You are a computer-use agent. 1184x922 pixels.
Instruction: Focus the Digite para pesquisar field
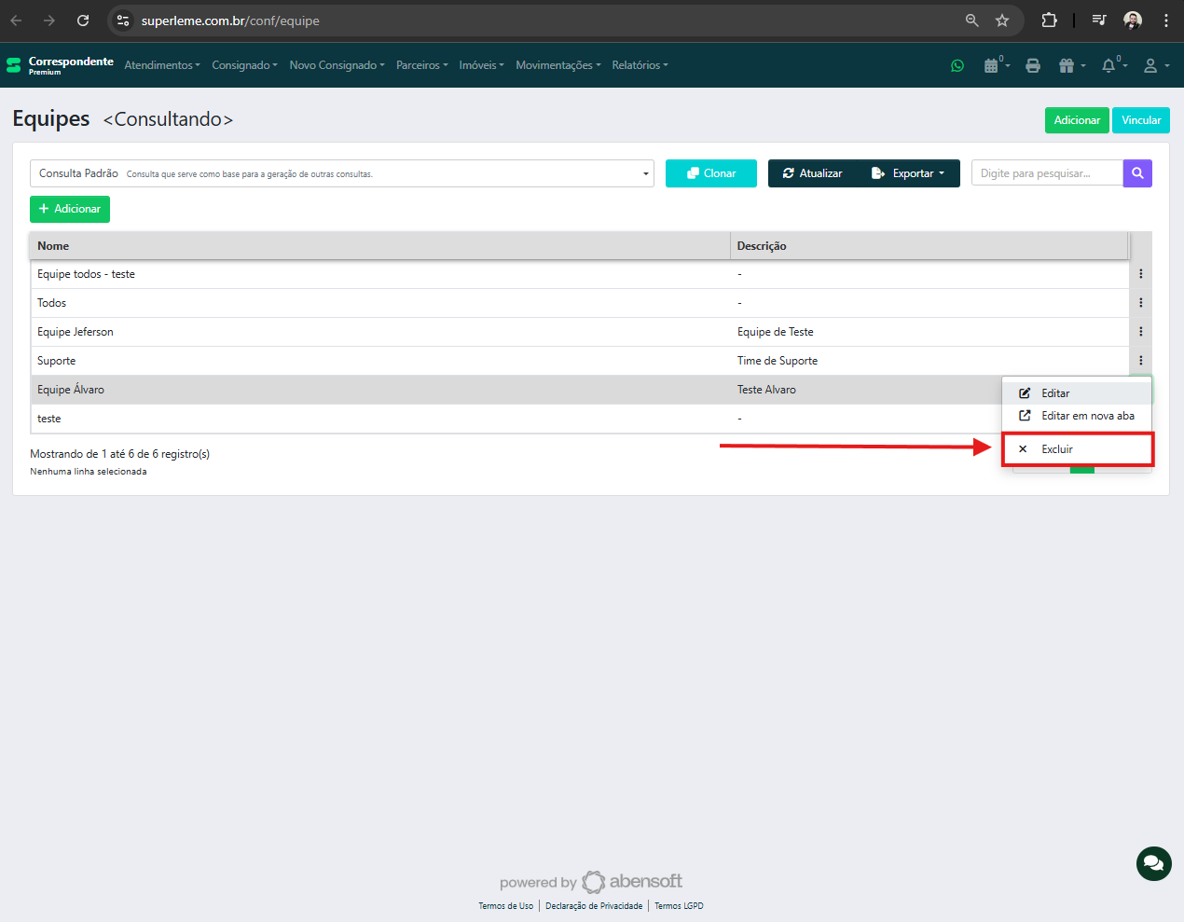1046,173
